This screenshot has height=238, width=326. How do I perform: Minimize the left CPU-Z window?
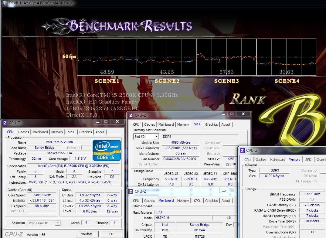pos(98,122)
